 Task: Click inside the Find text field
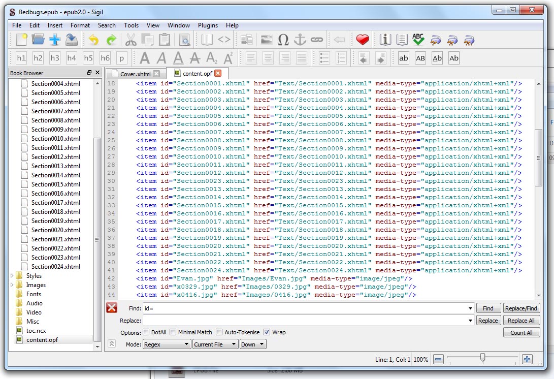pyautogui.click(x=305, y=308)
